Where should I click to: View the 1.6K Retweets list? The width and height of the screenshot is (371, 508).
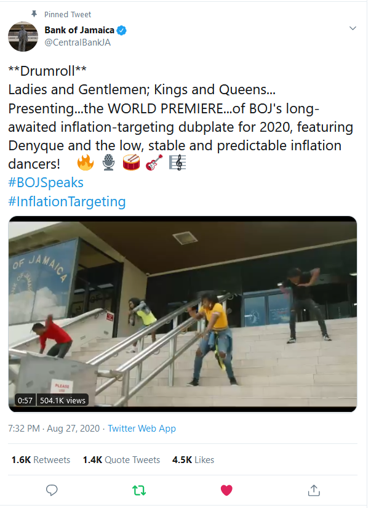point(40,459)
